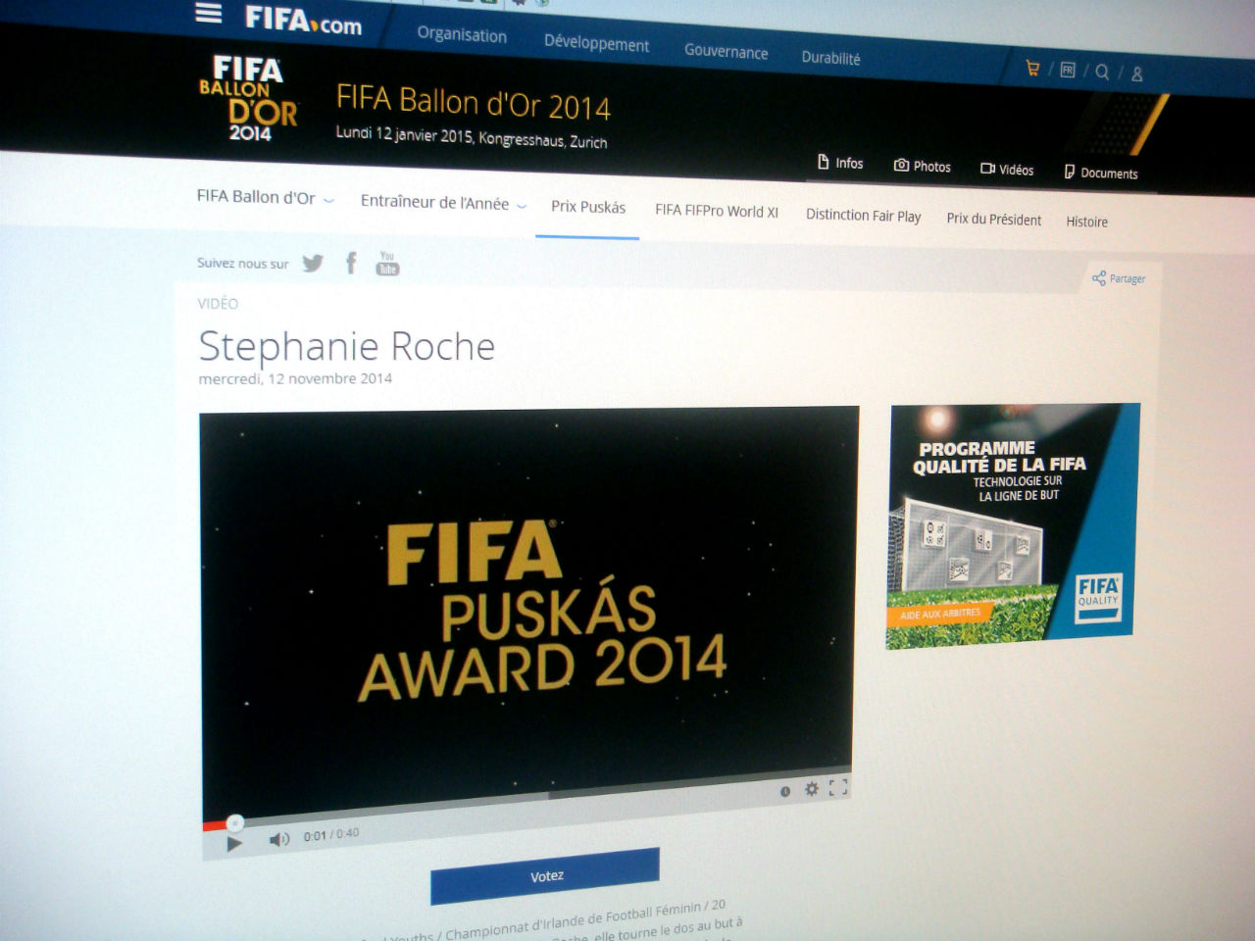
Task: Go to Prix du Président
Action: coord(993,220)
